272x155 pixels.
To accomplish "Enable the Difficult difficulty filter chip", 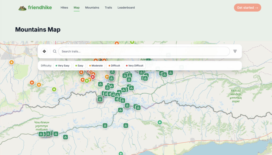I will pyautogui.click(x=114, y=66).
